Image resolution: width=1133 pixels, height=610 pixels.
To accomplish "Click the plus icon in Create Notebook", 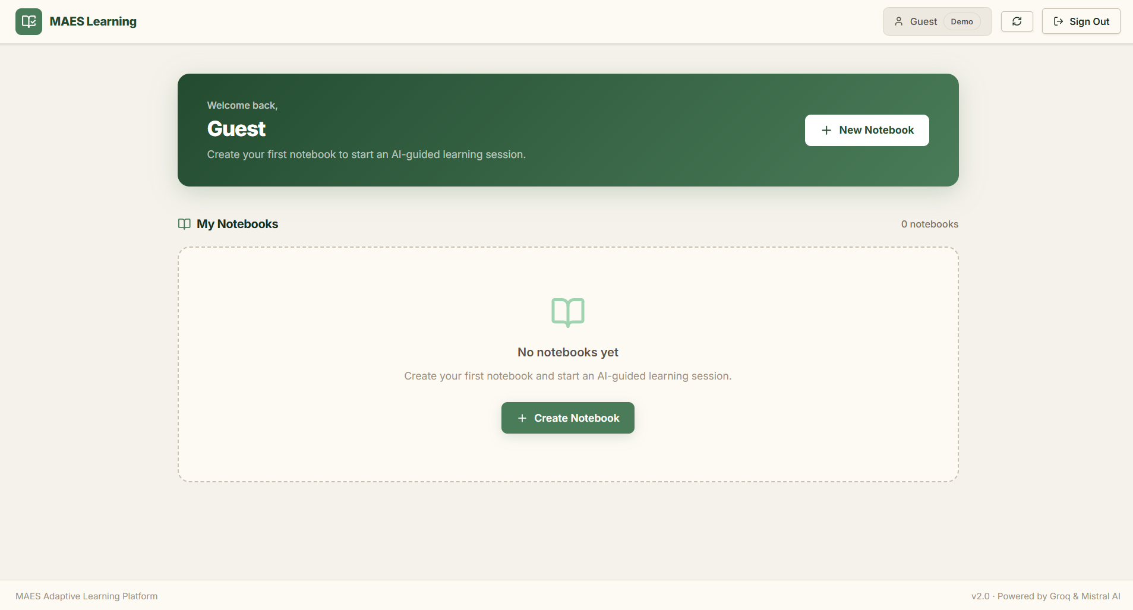I will [522, 418].
